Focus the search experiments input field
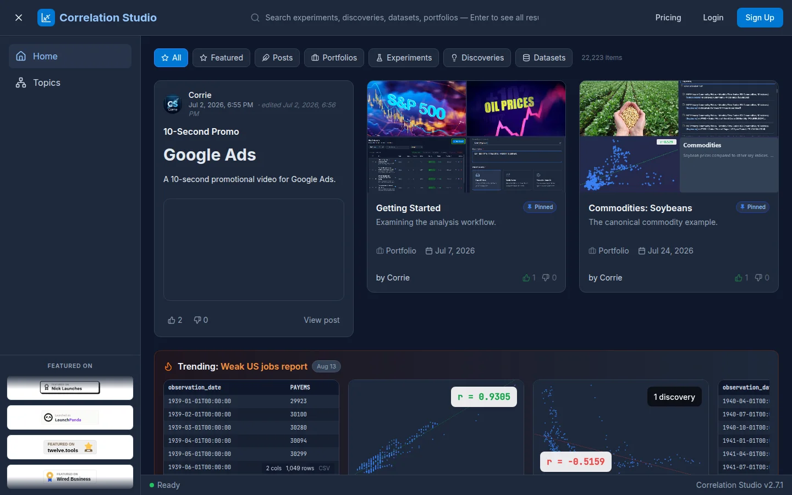The width and height of the screenshot is (792, 495). pyautogui.click(x=402, y=18)
